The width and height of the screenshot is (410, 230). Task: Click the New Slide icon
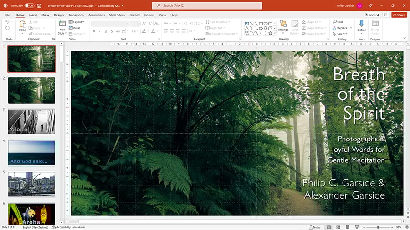[62, 24]
